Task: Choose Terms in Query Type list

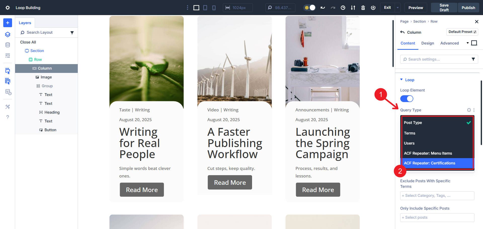Action: tap(437, 133)
